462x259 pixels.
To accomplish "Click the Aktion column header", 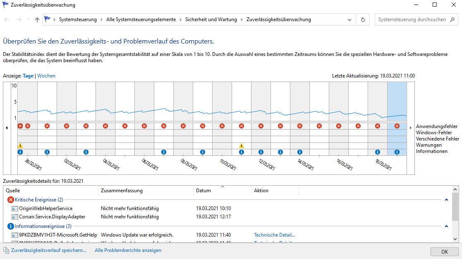I will (x=275, y=191).
